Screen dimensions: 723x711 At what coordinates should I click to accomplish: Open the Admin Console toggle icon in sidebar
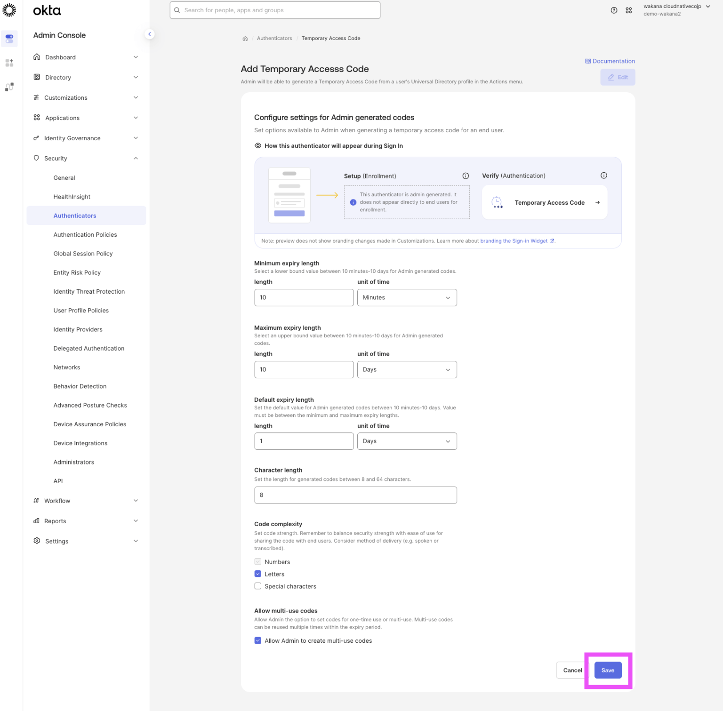[x=9, y=39]
